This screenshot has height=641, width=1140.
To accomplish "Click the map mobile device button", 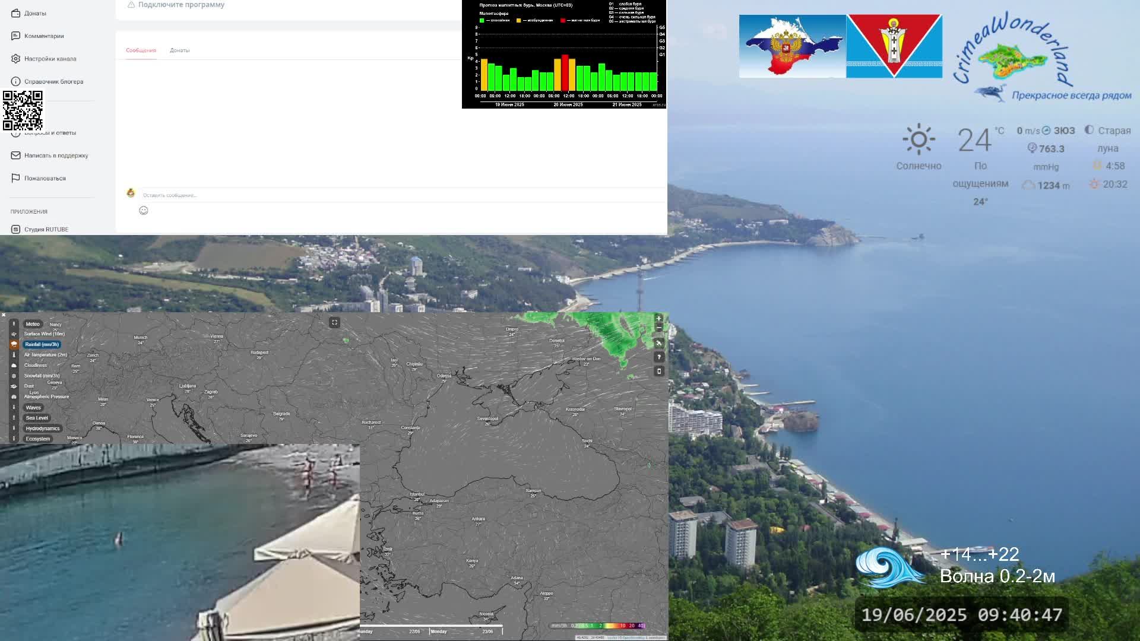I will pos(658,372).
